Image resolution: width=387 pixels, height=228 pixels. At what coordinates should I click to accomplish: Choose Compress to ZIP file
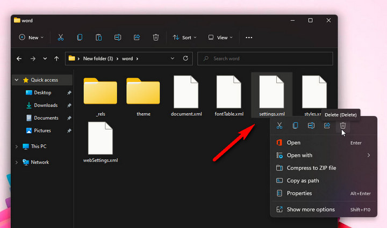[324, 168]
